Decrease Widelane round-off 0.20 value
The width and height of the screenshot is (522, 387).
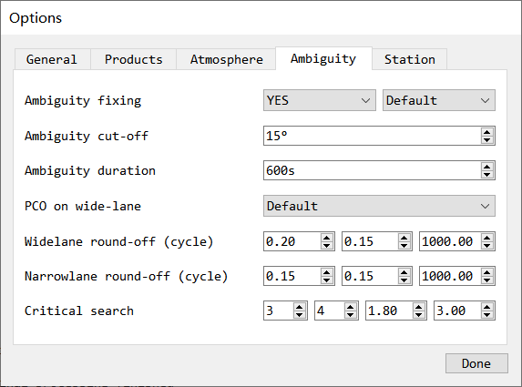[326, 245]
